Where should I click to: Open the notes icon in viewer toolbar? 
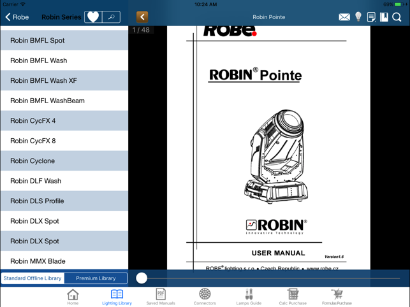click(371, 17)
